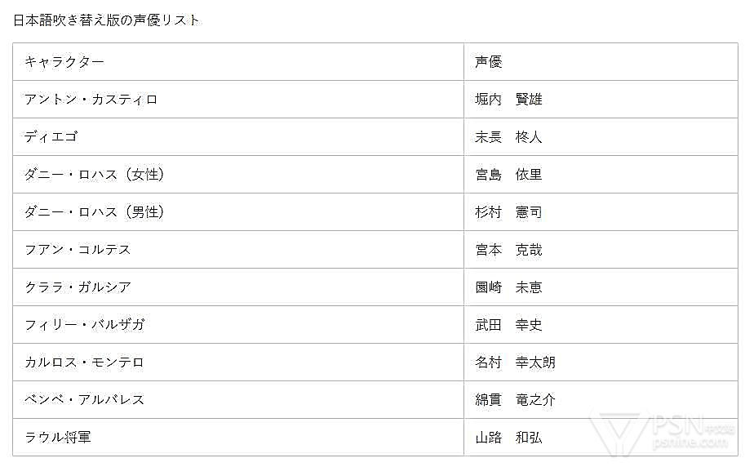
Task: Click the アントン・カスティロ character cell
Action: (x=91, y=100)
